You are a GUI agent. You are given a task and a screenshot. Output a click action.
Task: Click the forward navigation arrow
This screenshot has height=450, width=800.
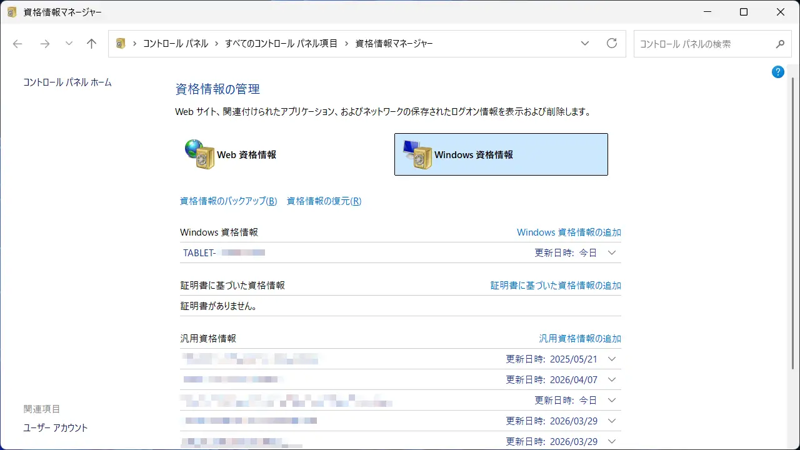click(x=44, y=44)
